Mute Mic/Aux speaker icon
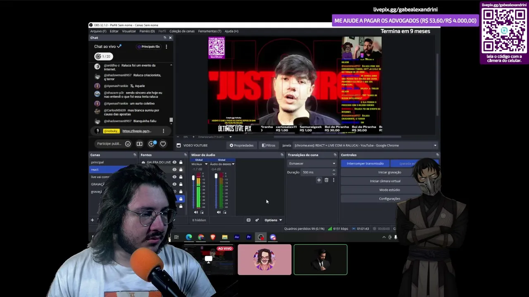This screenshot has height=297, width=529. pyautogui.click(x=196, y=212)
